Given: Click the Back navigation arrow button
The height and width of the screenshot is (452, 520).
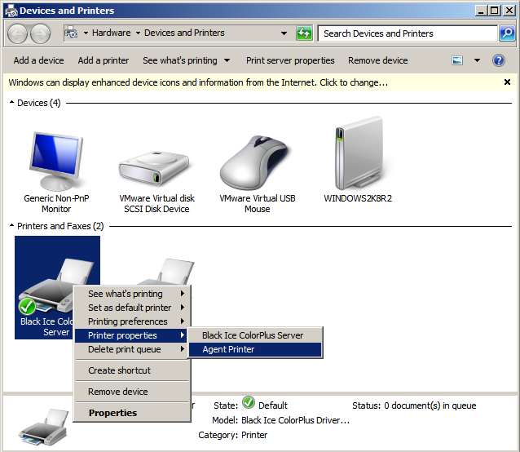Looking at the screenshot, I should pyautogui.click(x=17, y=33).
